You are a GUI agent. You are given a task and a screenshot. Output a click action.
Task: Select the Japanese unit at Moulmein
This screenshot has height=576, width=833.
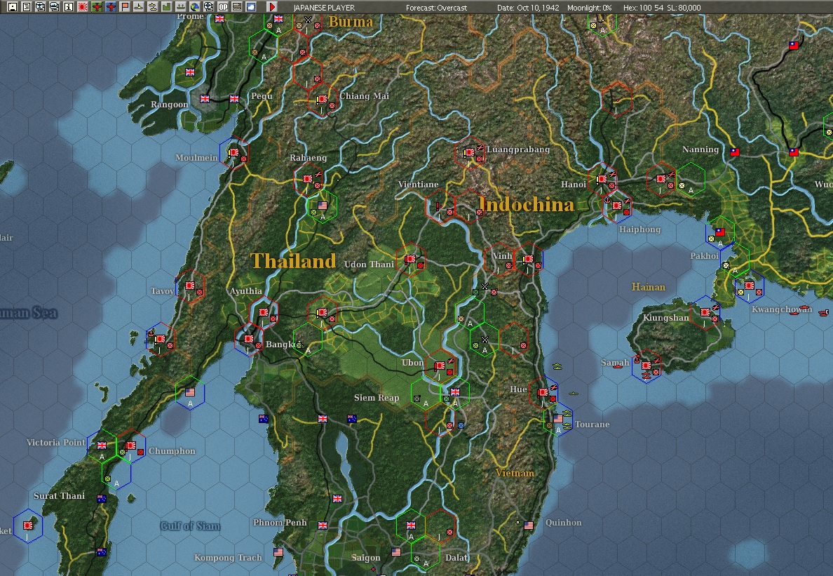pos(233,152)
